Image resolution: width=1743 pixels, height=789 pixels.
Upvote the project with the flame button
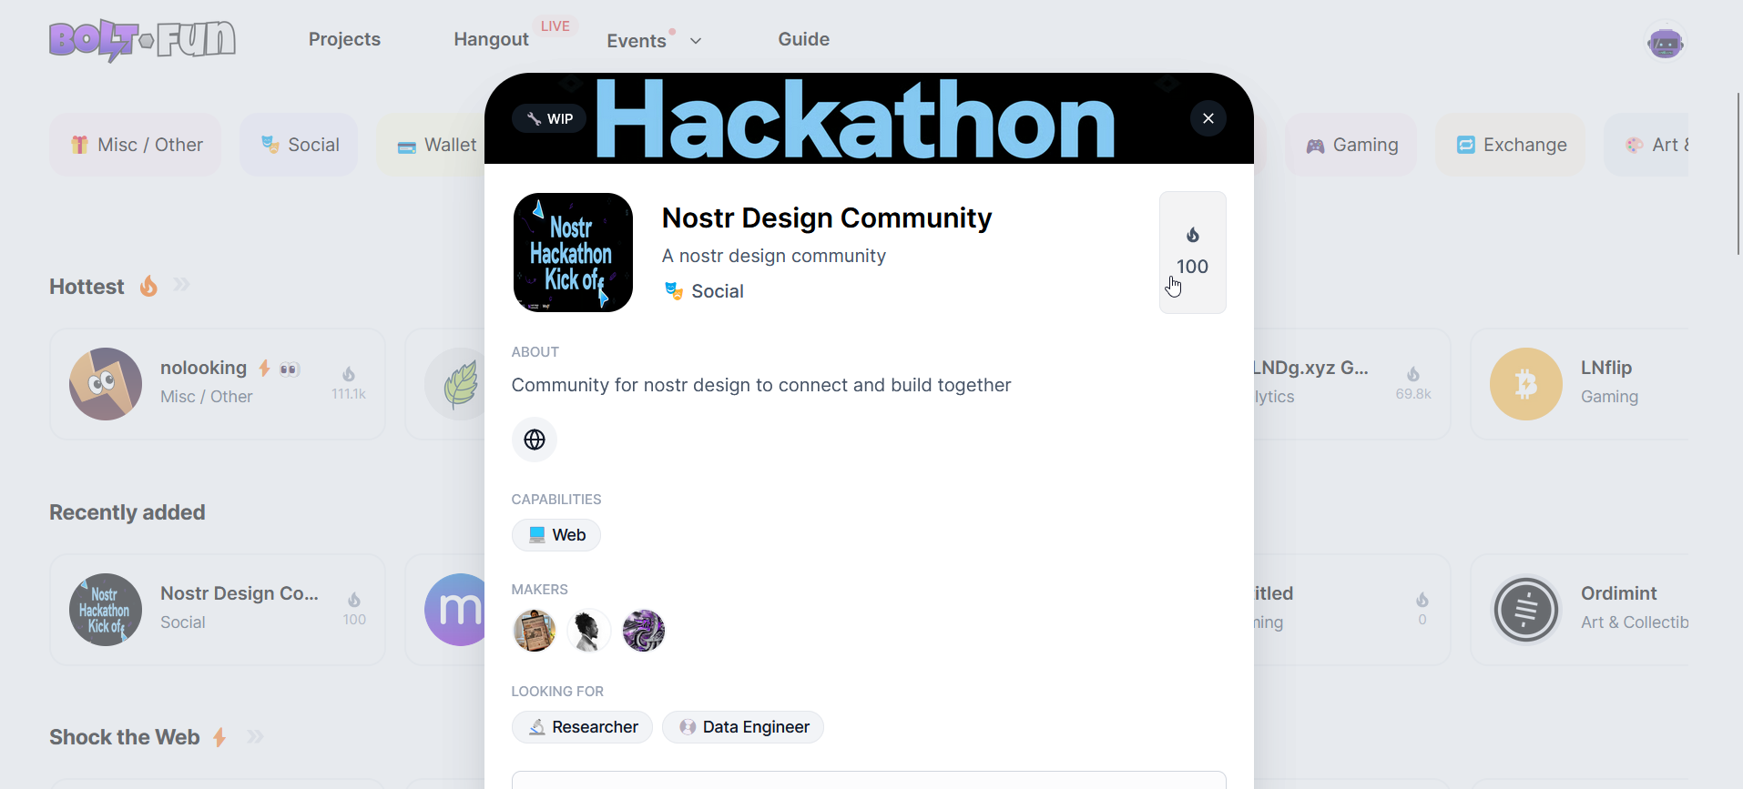[1192, 252]
